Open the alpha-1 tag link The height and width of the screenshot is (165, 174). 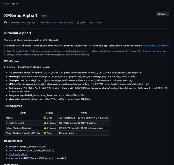point(83,23)
